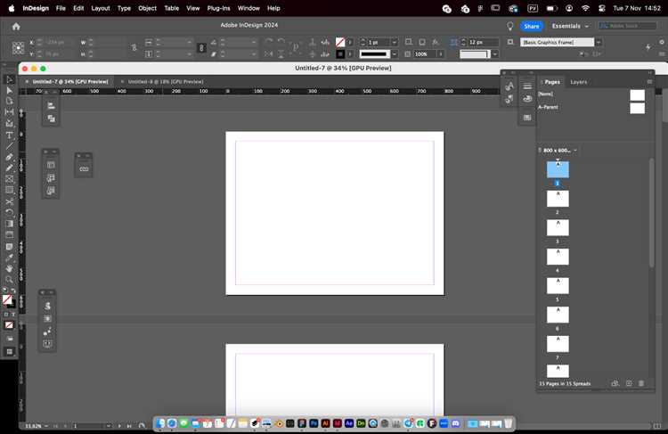668x434 pixels.
Task: Select the Rectangle Frame tool
Action: [10, 179]
